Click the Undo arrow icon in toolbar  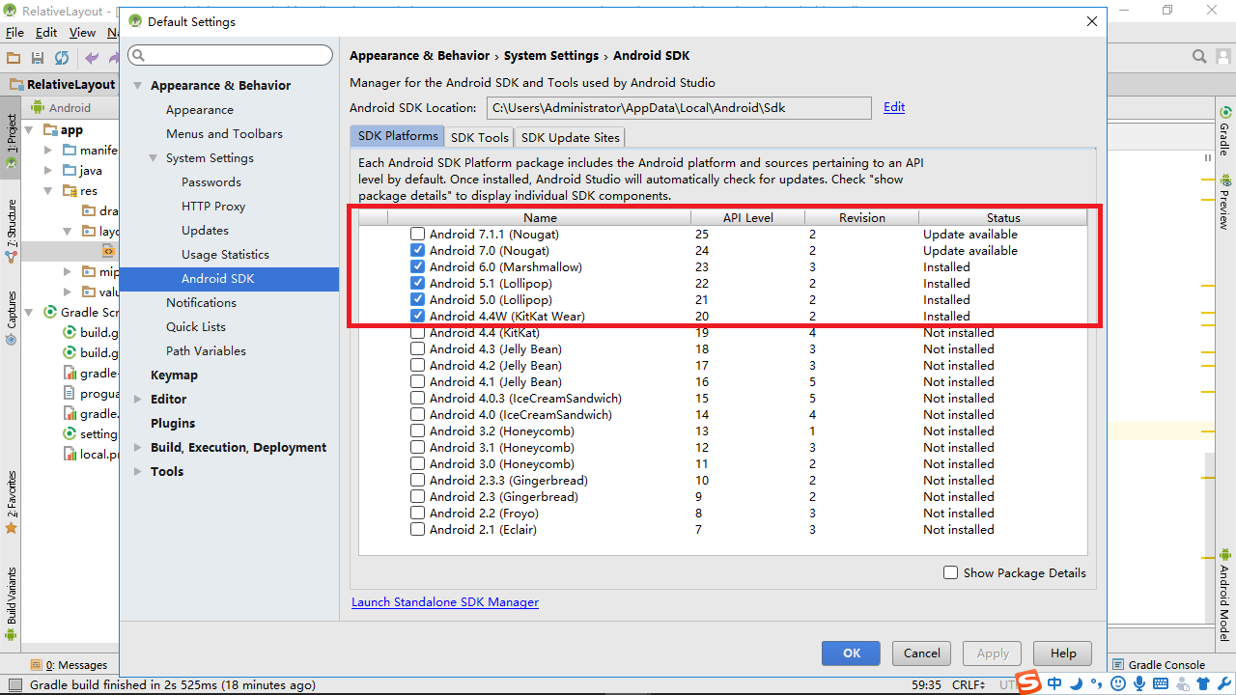(x=92, y=58)
